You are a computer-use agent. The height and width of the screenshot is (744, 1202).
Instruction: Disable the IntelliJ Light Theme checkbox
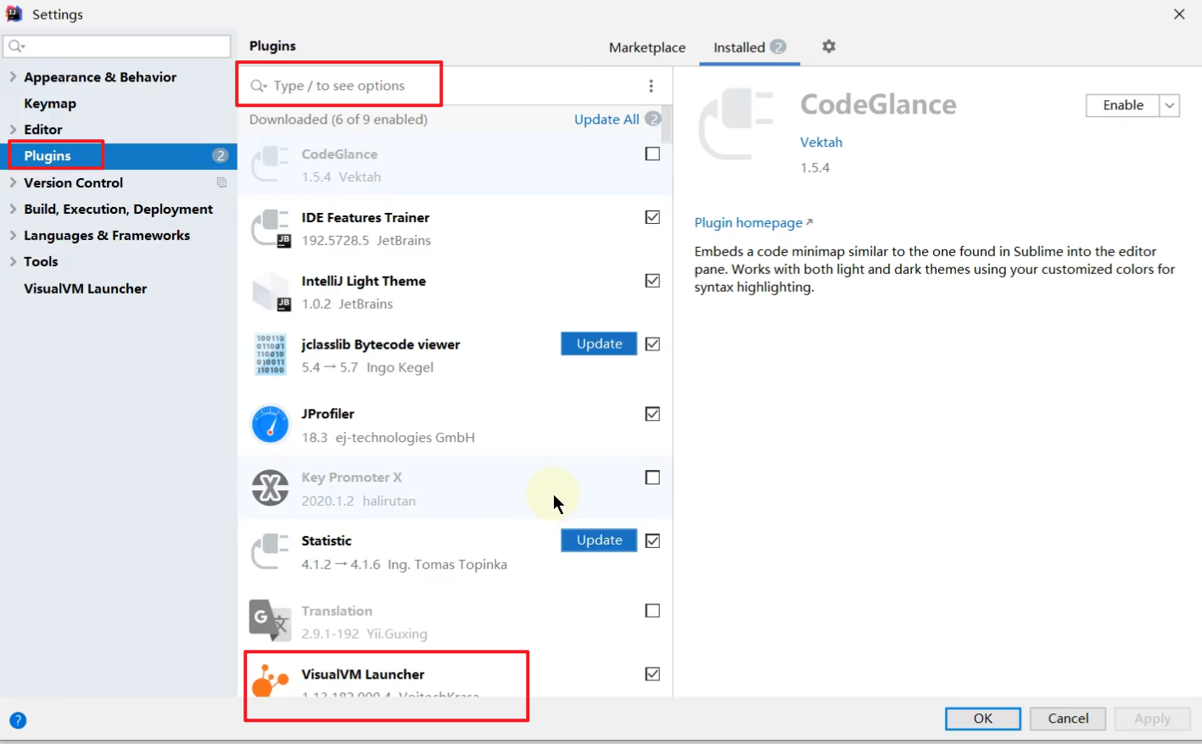pos(652,281)
